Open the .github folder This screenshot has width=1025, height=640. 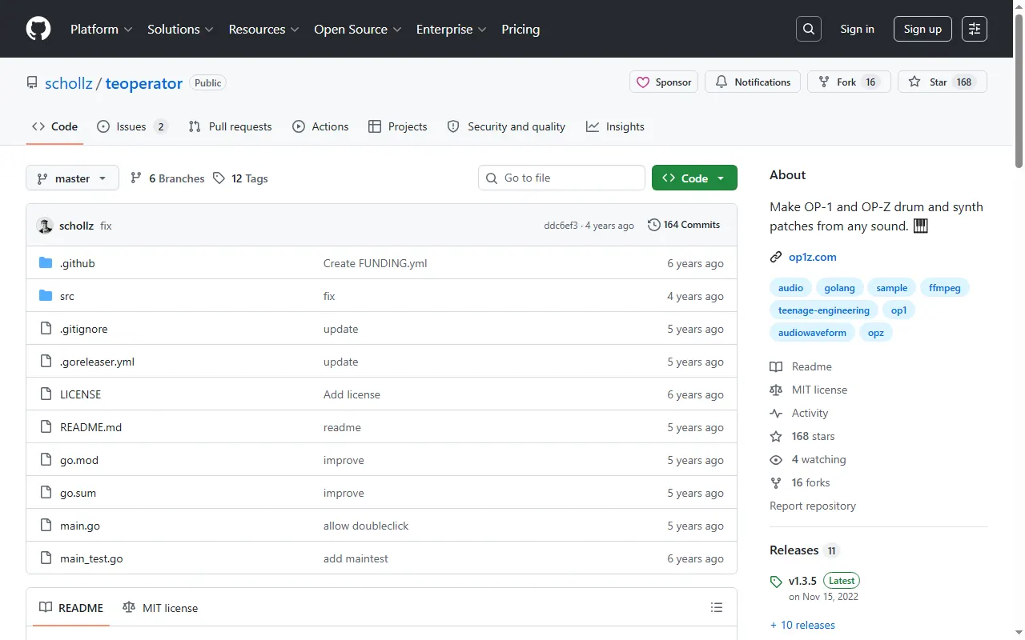[x=78, y=263]
